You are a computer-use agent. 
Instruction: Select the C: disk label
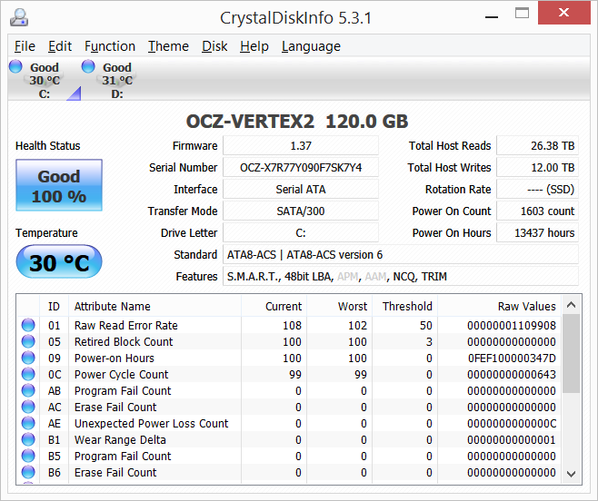click(45, 93)
